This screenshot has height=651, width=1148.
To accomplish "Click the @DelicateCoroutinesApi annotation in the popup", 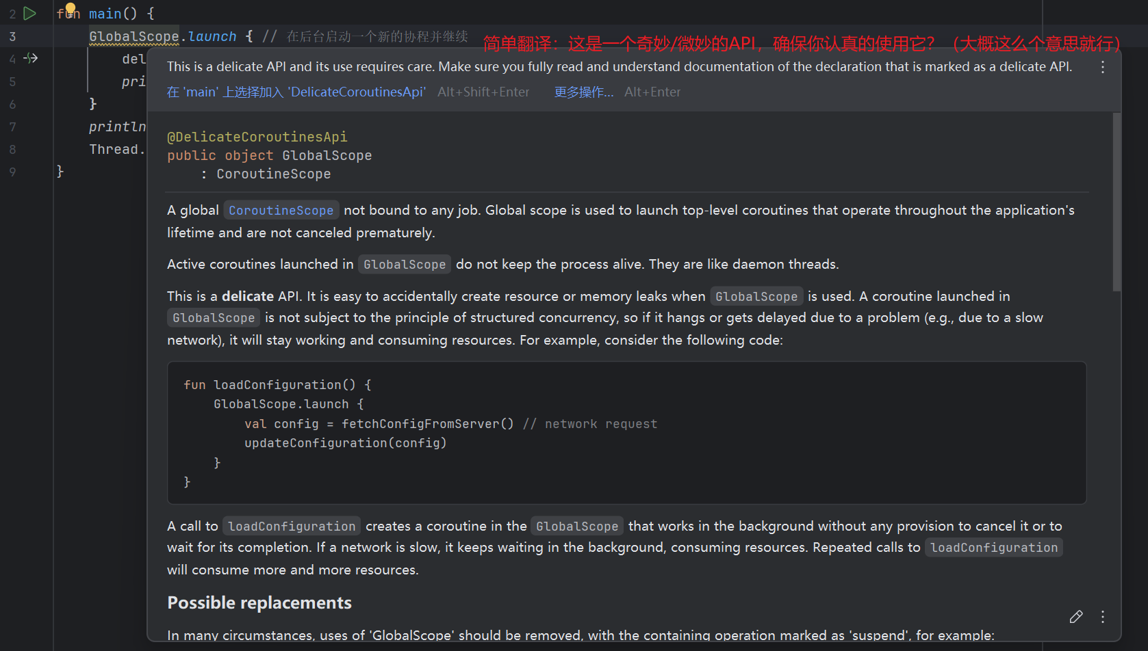I will 257,137.
